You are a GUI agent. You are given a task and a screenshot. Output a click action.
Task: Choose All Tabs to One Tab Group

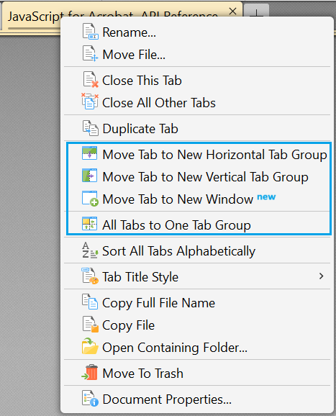[x=197, y=225]
